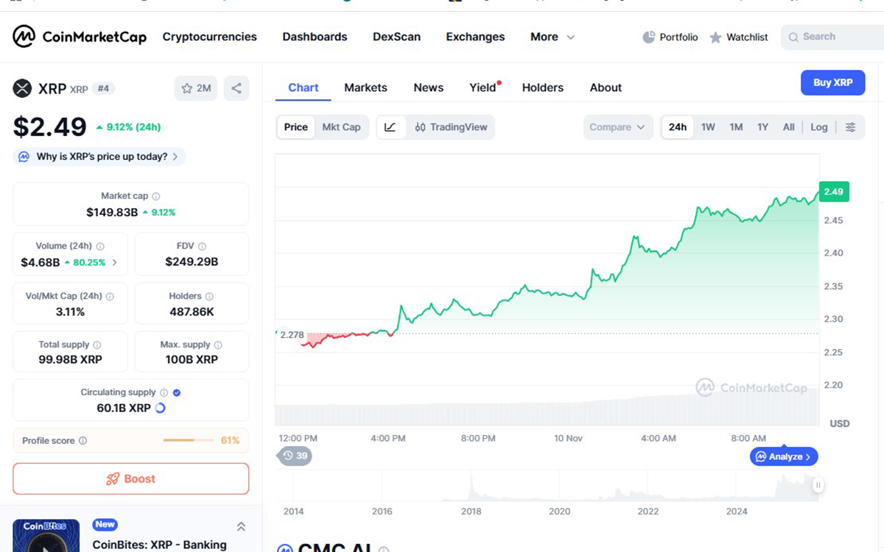Launch CMC AI Analyze on the chart
Image resolution: width=884 pixels, height=552 pixels.
783,456
